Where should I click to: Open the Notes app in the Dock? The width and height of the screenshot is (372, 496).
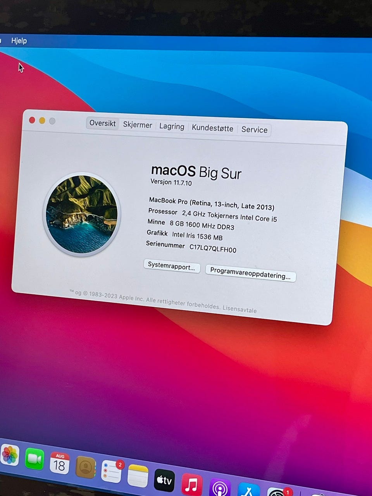pyautogui.click(x=138, y=476)
